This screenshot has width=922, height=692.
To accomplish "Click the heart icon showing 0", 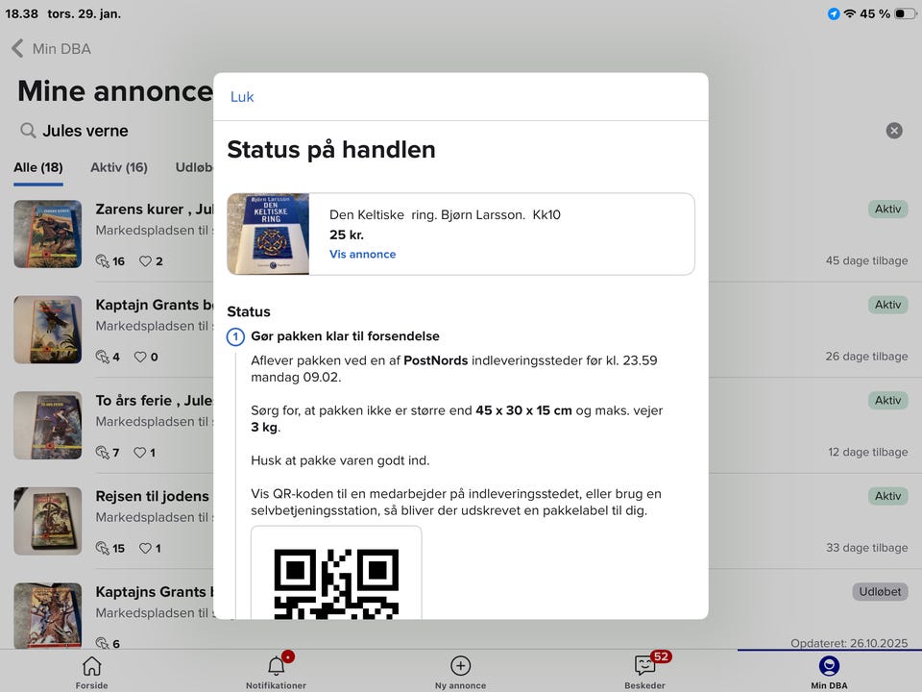I will coord(140,357).
